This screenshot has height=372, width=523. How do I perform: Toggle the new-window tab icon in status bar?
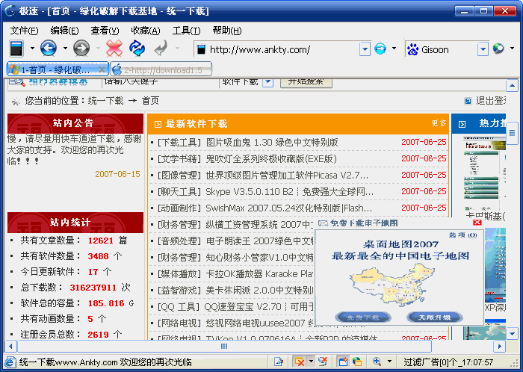342,362
